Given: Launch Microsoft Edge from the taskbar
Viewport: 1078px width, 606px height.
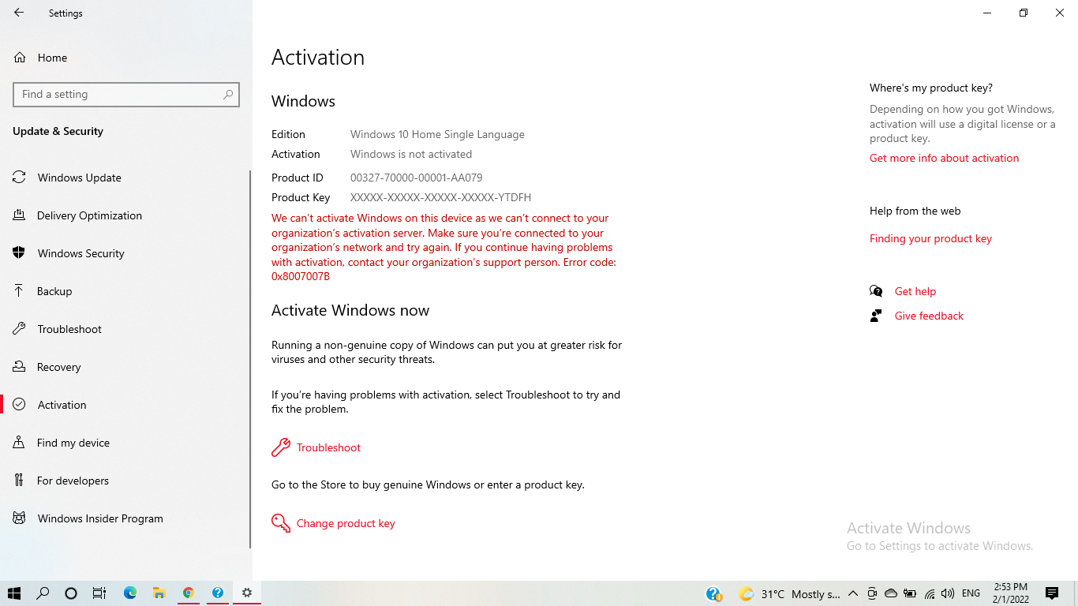Looking at the screenshot, I should (129, 593).
